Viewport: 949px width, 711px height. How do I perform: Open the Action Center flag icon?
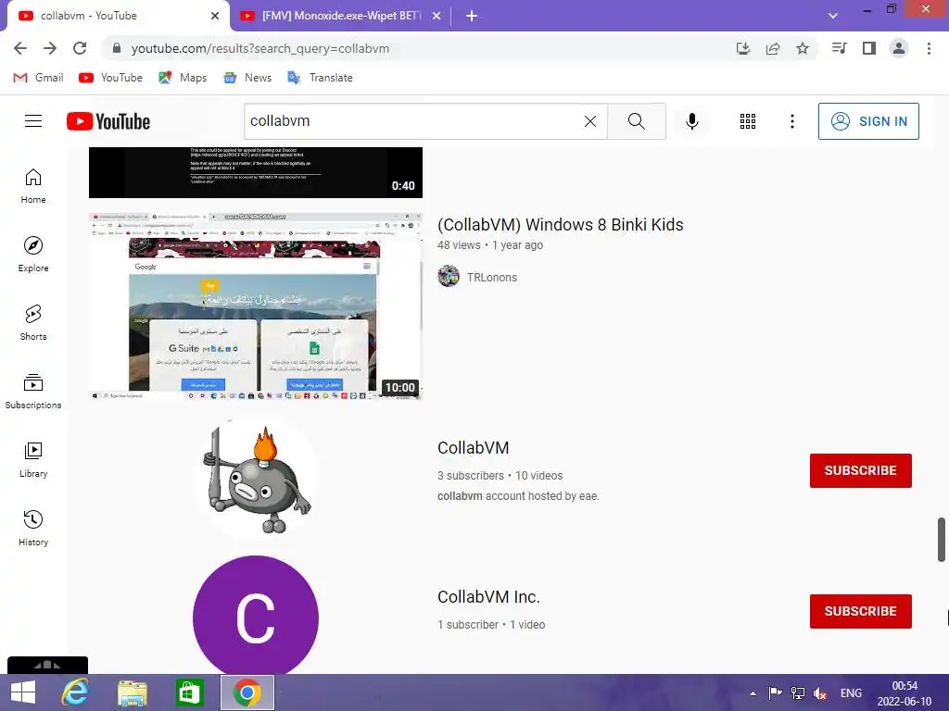click(775, 693)
